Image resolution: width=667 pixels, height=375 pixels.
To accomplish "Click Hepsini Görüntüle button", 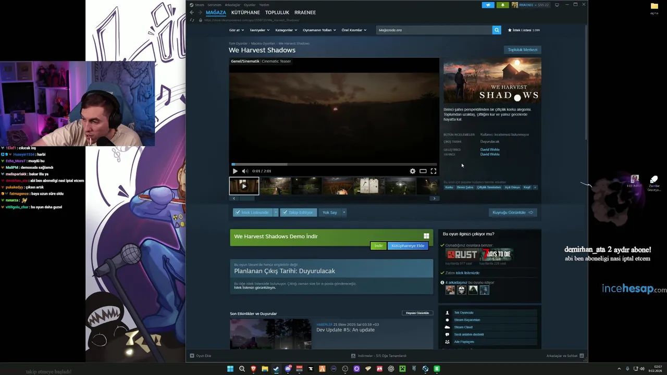I will pos(417,313).
